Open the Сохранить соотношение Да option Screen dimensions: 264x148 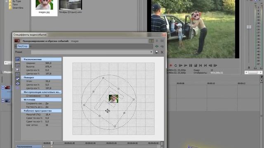coord(47,104)
